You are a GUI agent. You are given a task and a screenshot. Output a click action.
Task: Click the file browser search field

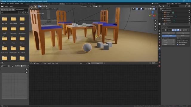10,12
